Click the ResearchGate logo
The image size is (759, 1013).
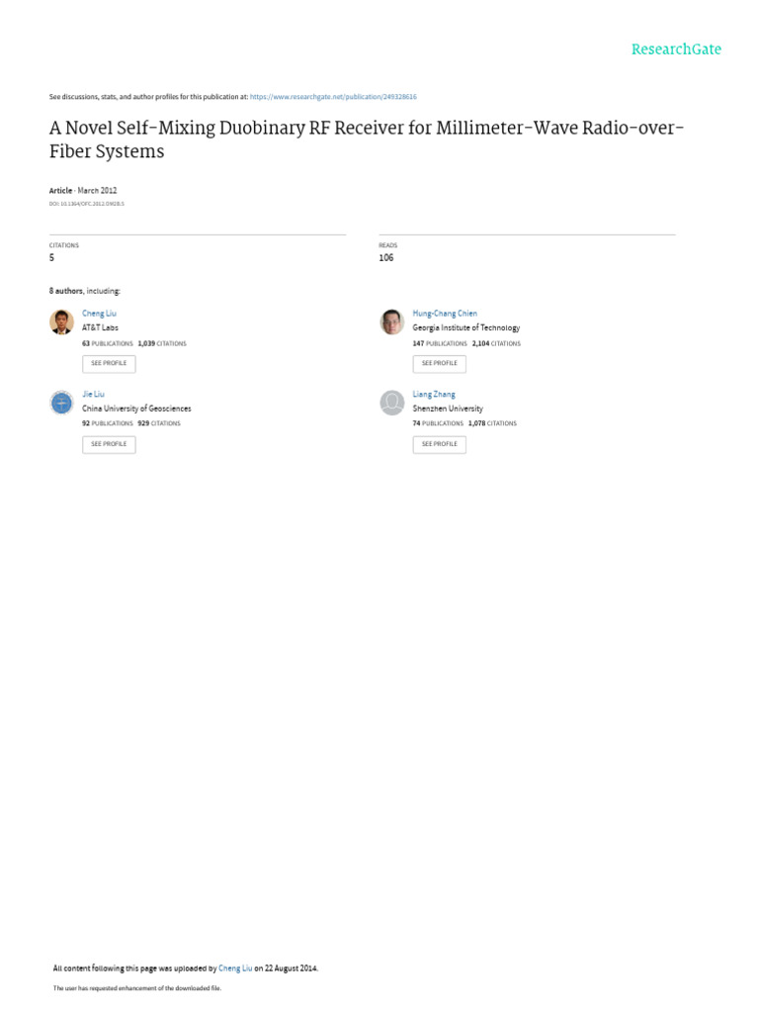676,49
